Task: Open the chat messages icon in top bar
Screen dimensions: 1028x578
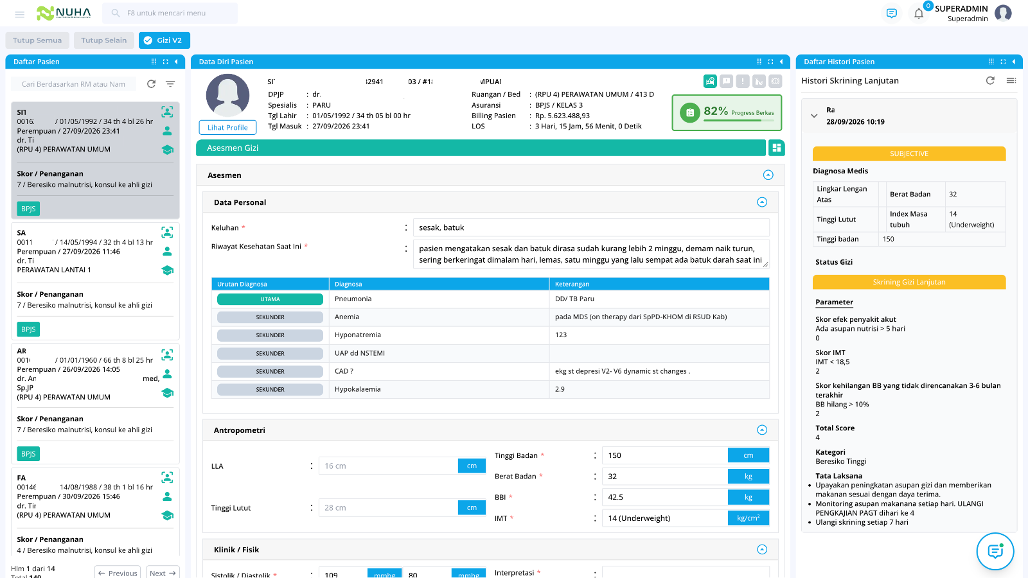Action: click(892, 13)
